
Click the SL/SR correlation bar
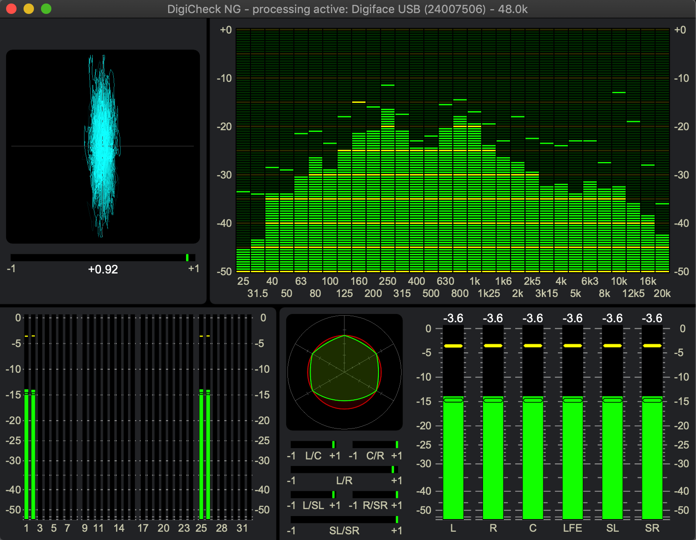[x=344, y=520]
